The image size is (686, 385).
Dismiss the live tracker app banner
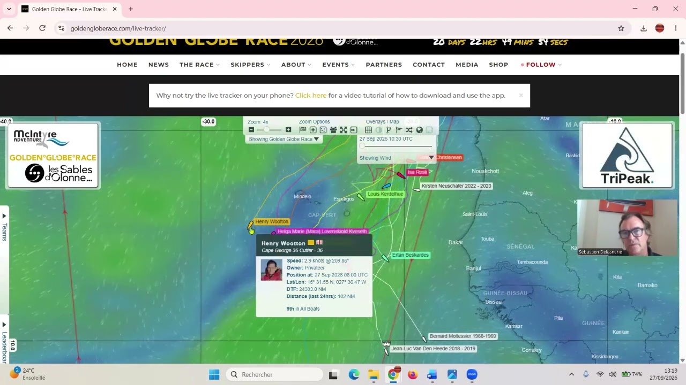521,95
